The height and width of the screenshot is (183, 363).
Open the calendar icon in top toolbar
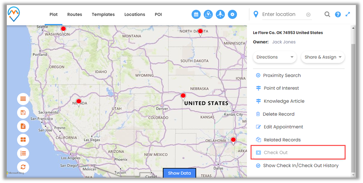[196, 15]
